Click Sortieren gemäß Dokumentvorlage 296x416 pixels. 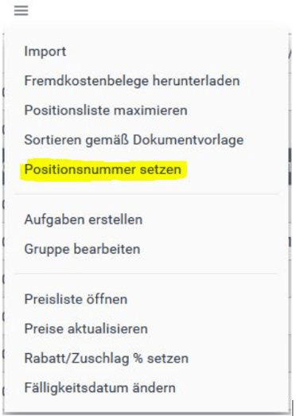click(134, 140)
